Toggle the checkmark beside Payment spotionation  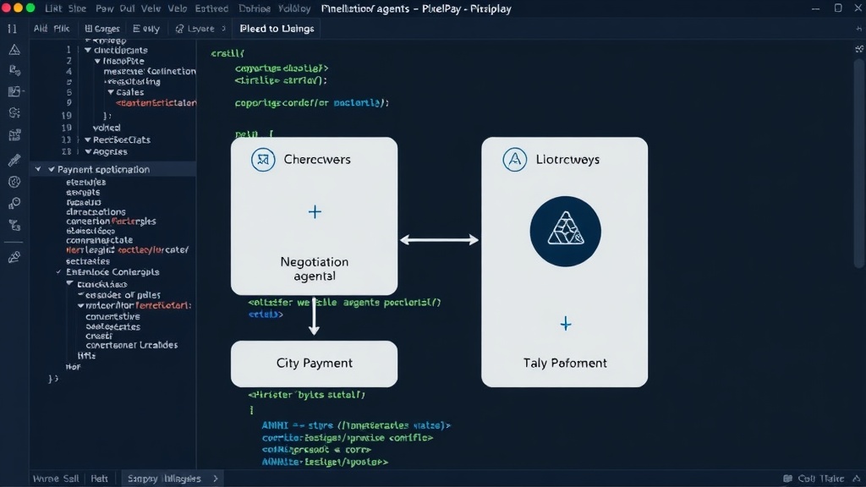tap(52, 169)
